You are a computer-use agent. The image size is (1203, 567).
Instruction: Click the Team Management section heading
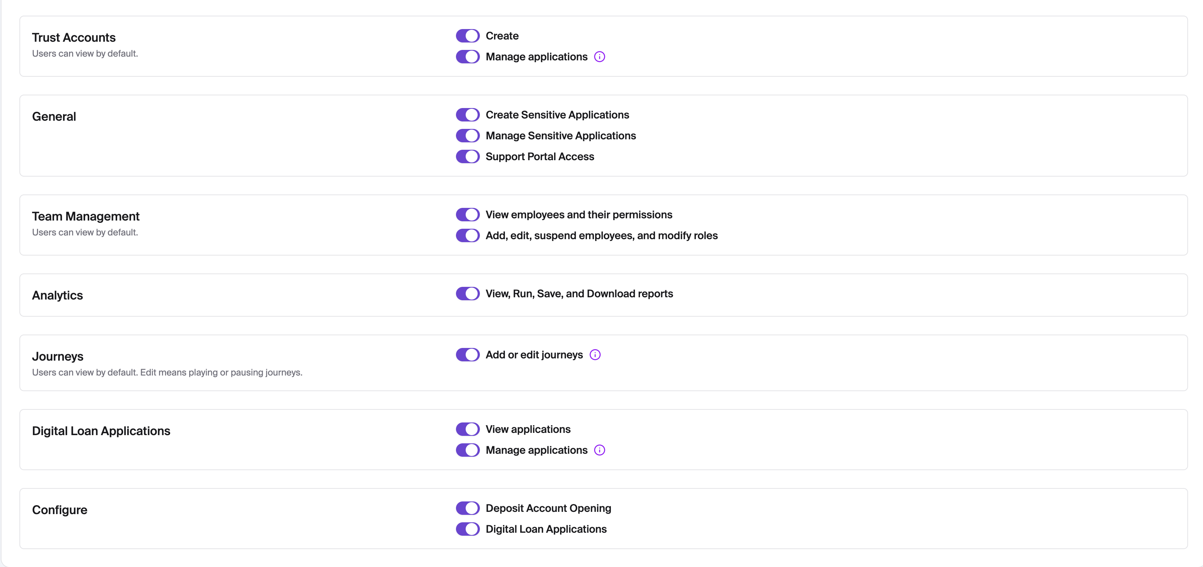pos(85,216)
